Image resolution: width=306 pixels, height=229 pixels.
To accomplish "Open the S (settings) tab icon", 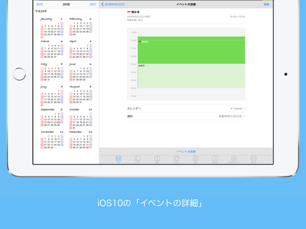I will (196, 159).
